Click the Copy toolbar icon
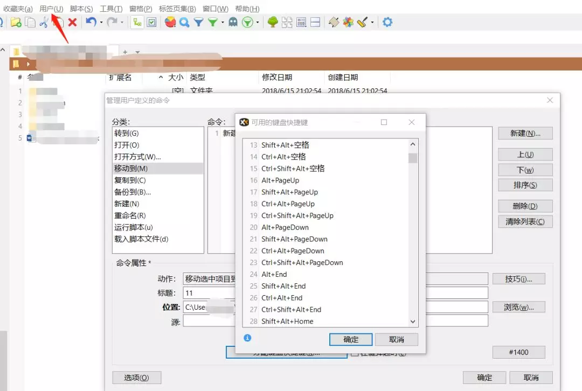Image resolution: width=582 pixels, height=391 pixels. [x=30, y=22]
